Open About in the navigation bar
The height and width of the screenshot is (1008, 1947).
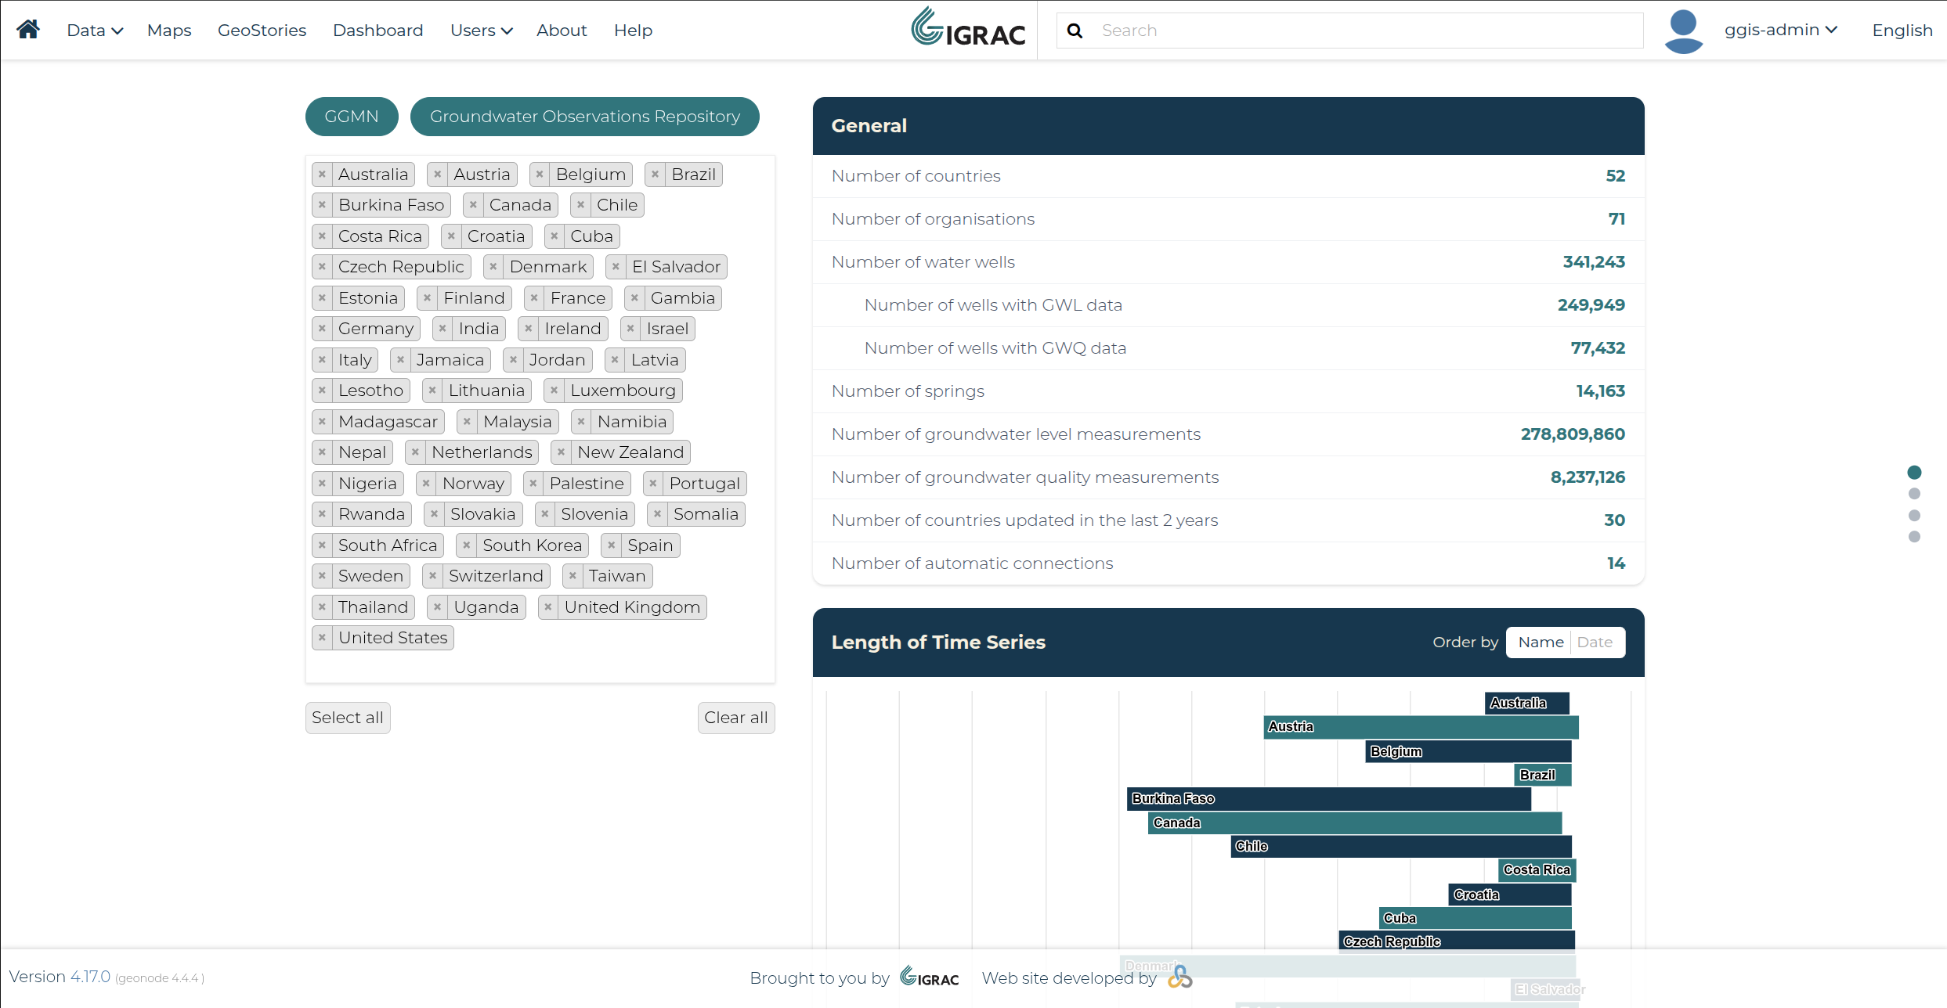tap(562, 31)
